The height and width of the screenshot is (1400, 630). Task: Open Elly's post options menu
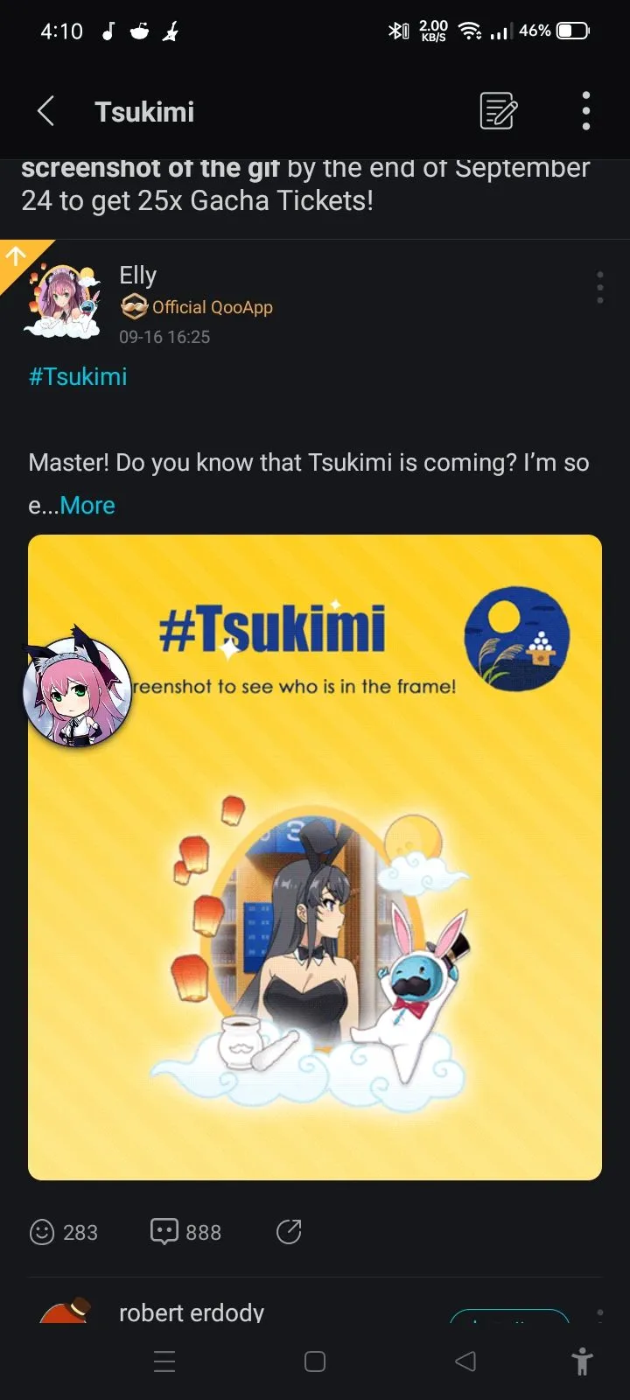click(599, 288)
